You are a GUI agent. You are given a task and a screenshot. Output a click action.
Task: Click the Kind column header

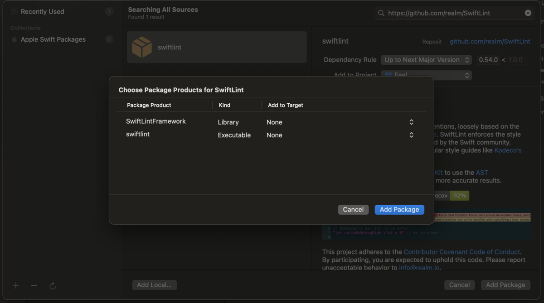click(x=224, y=105)
